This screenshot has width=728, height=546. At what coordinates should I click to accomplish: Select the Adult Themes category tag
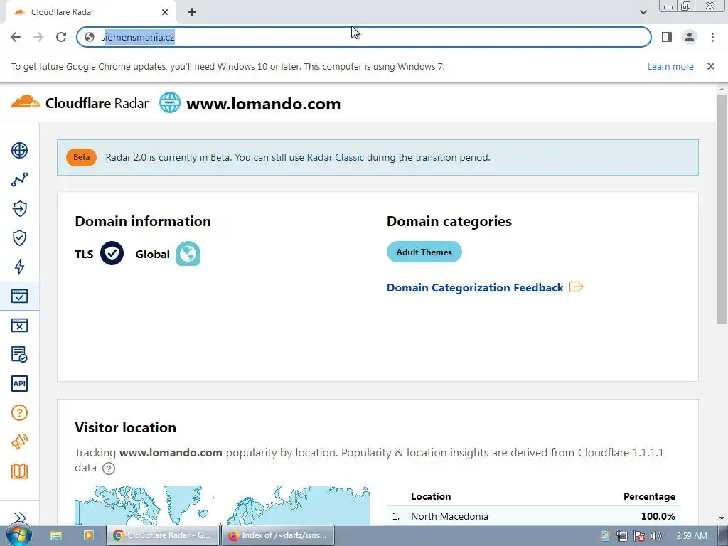coord(424,252)
